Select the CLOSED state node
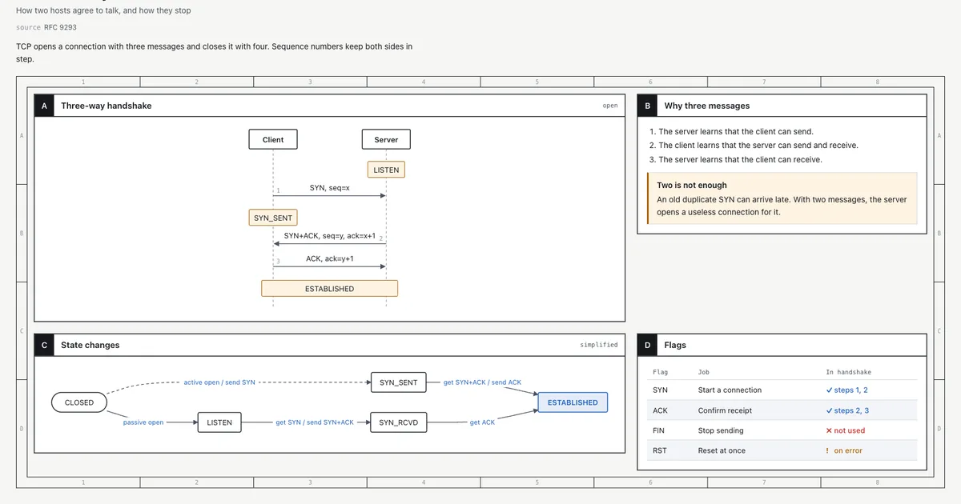Image resolution: width=961 pixels, height=504 pixels. (78, 402)
